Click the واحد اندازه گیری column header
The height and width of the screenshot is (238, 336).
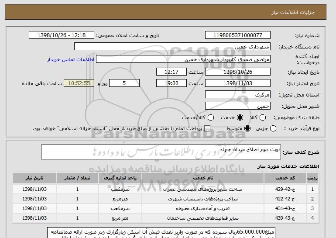120,178
